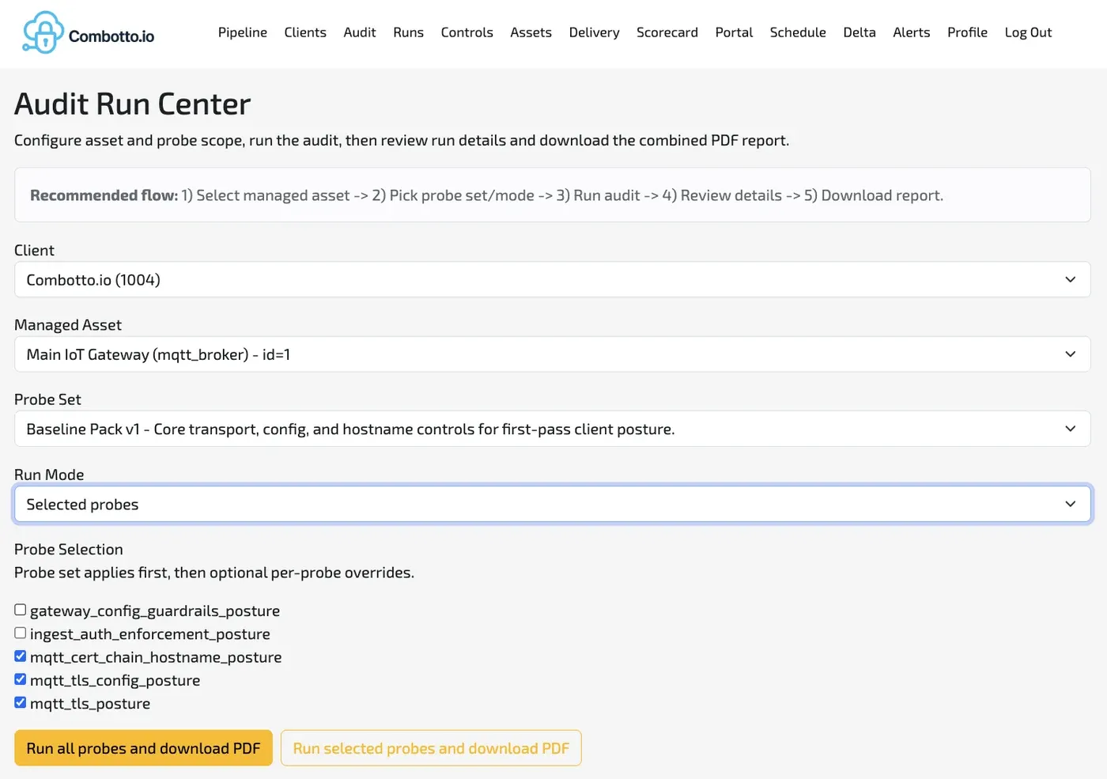Click Run selected probes and download PDF
This screenshot has width=1107, height=779.
coord(430,747)
